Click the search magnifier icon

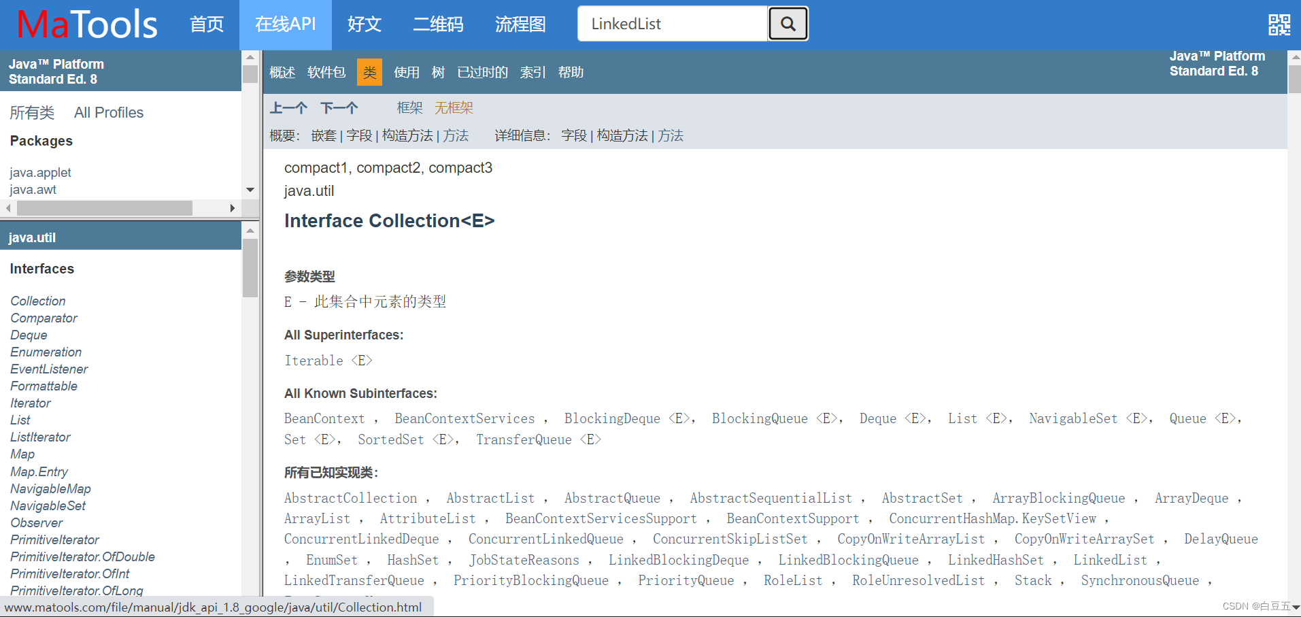coord(788,23)
